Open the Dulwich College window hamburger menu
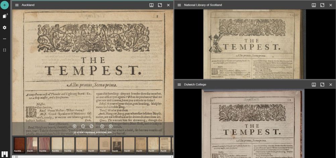Image resolution: width=336 pixels, height=158 pixels. pyautogui.click(x=179, y=85)
